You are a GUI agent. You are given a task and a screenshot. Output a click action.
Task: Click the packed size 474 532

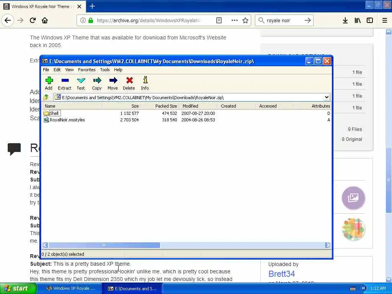tap(170, 113)
